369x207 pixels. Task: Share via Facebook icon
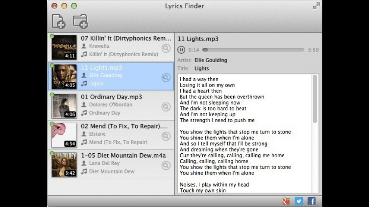click(x=311, y=201)
